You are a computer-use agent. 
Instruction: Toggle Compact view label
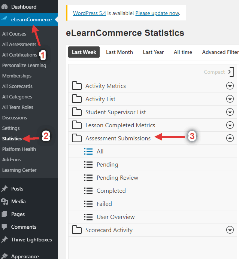click(214, 72)
